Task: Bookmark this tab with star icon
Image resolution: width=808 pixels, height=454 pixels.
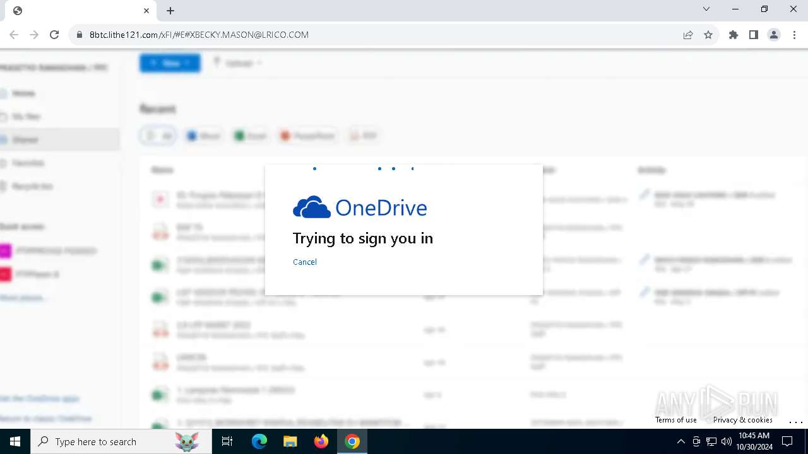Action: pos(708,35)
